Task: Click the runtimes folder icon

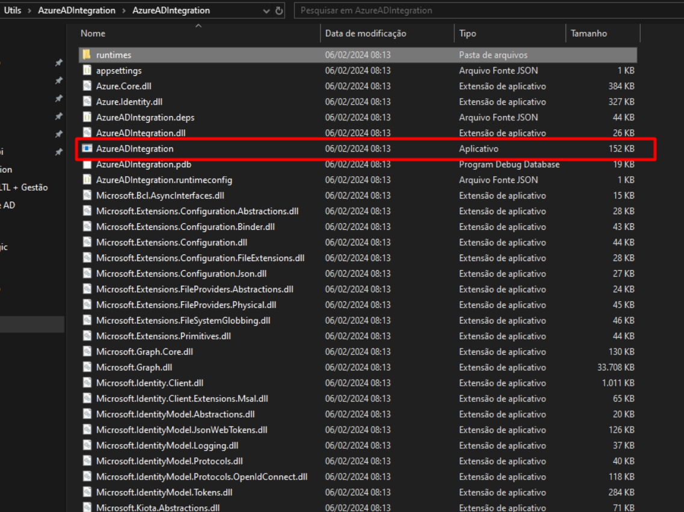Action: coord(87,55)
